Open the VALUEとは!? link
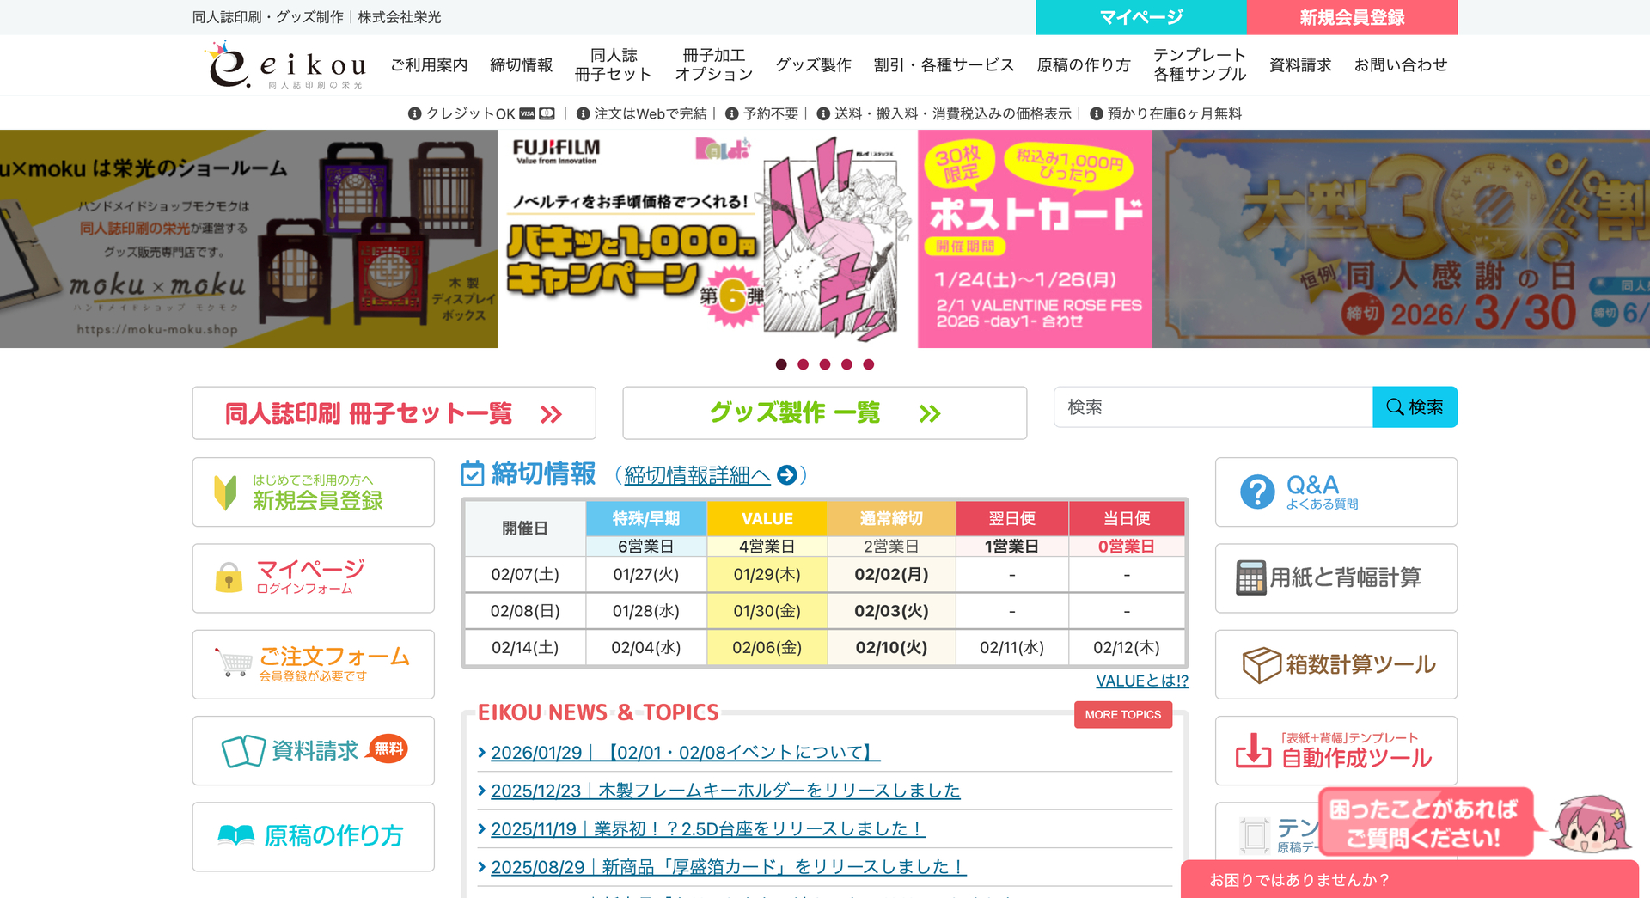 1142,681
